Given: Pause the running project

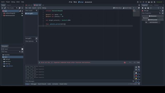Looking at the screenshot, I should click(141, 2).
